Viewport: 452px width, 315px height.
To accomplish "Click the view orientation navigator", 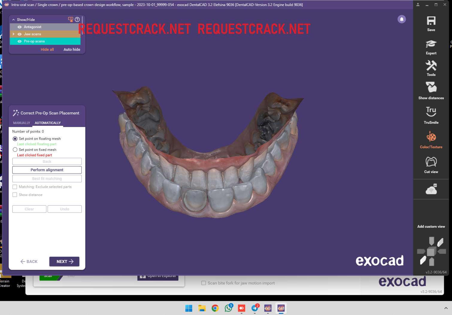I will point(431,251).
